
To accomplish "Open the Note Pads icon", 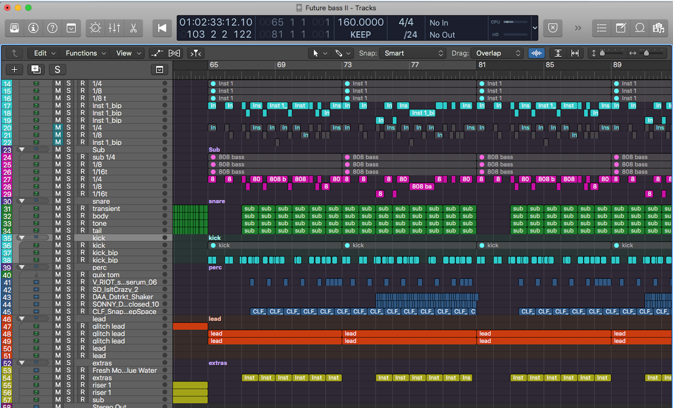I will (621, 28).
